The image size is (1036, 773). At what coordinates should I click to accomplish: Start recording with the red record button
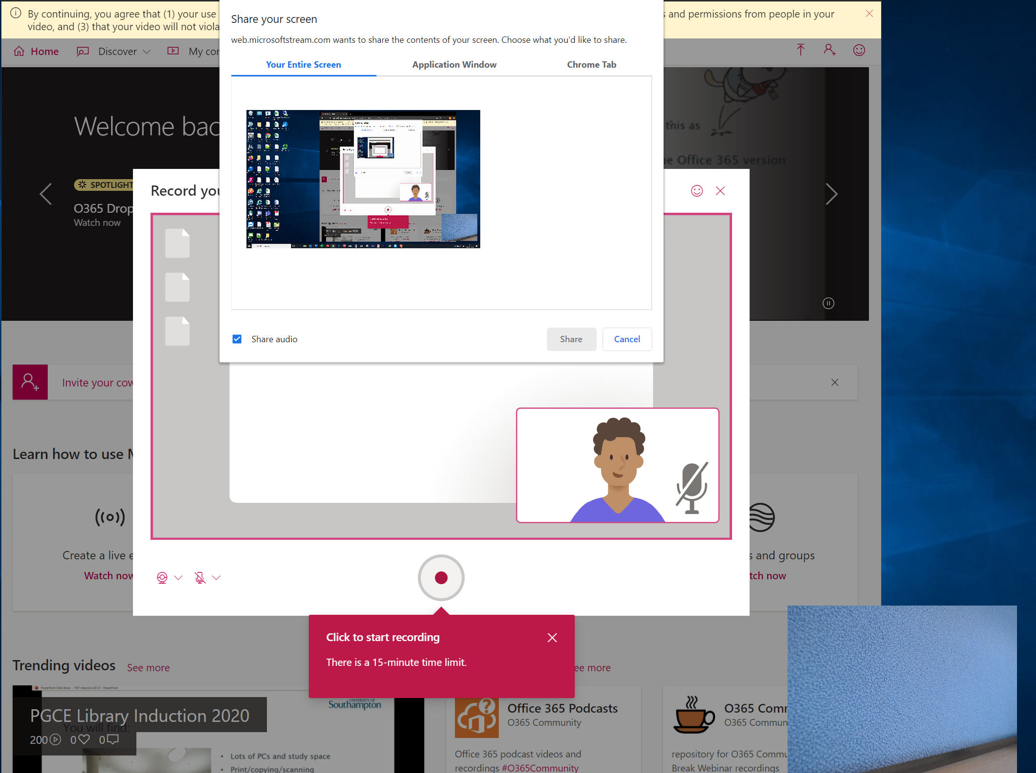[x=441, y=578]
